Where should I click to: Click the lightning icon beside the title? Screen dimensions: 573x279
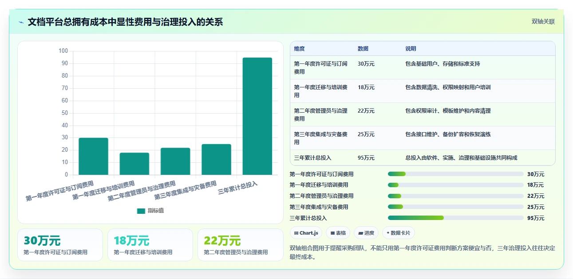pos(21,22)
